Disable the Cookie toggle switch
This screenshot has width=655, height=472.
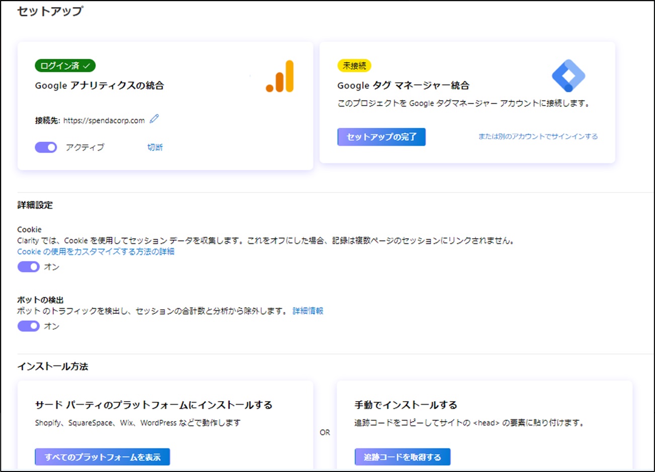29,267
